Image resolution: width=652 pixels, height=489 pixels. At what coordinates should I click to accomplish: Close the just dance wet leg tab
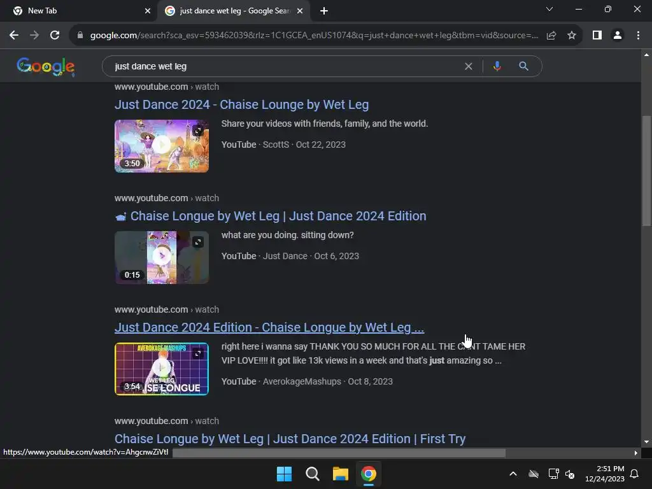[300, 11]
